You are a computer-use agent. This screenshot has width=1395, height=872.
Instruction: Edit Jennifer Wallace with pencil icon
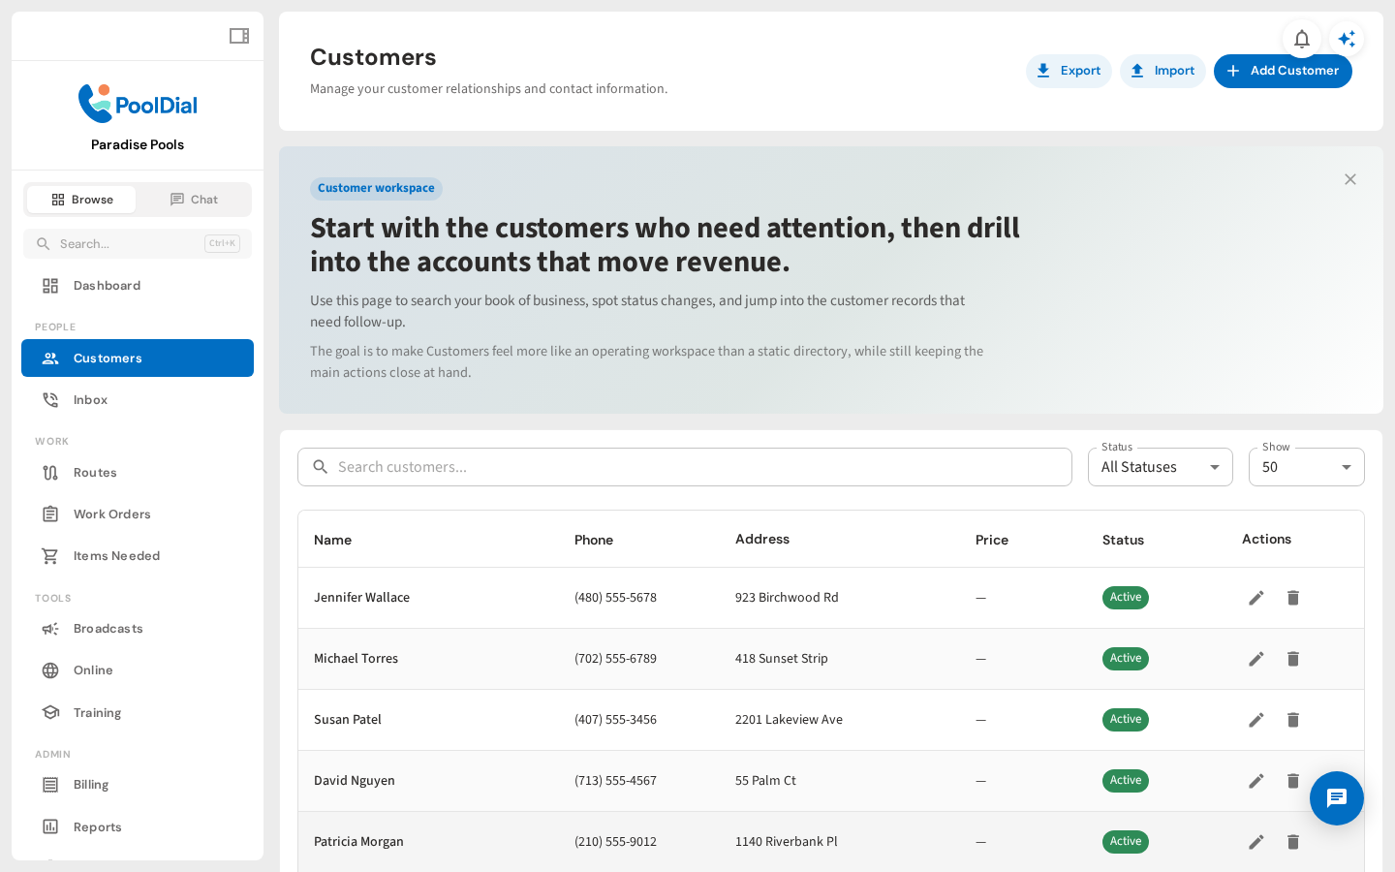coord(1256,598)
